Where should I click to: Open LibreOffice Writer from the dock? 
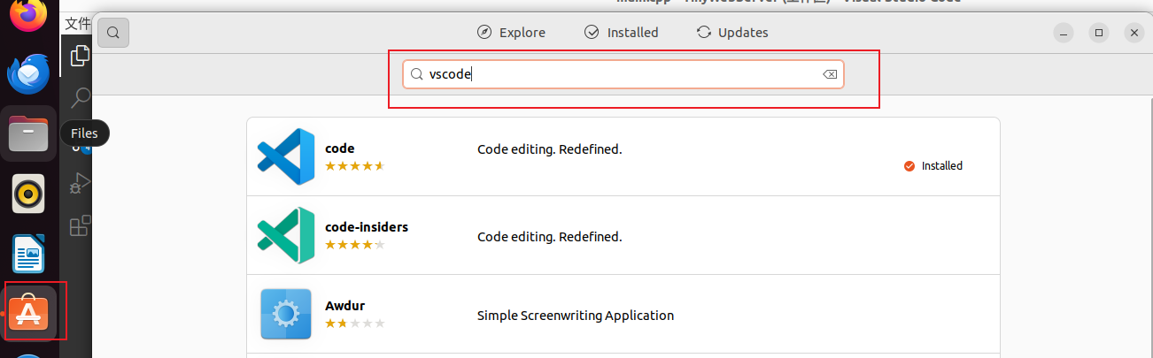coord(28,254)
